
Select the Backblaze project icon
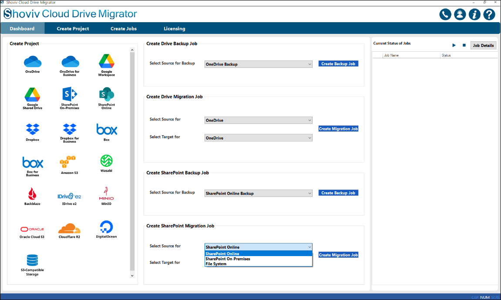(x=32, y=193)
